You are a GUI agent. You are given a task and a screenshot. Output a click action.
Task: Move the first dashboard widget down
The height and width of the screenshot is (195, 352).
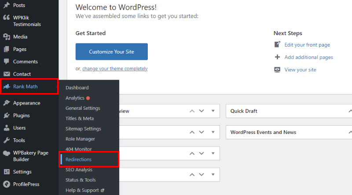pyautogui.click(x=202, y=111)
